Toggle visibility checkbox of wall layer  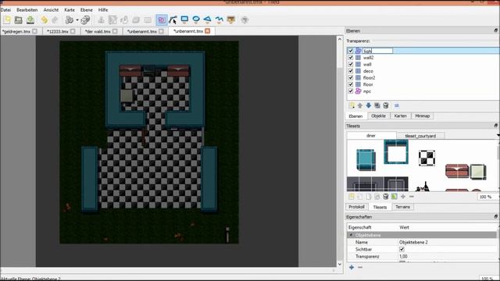tap(351, 64)
